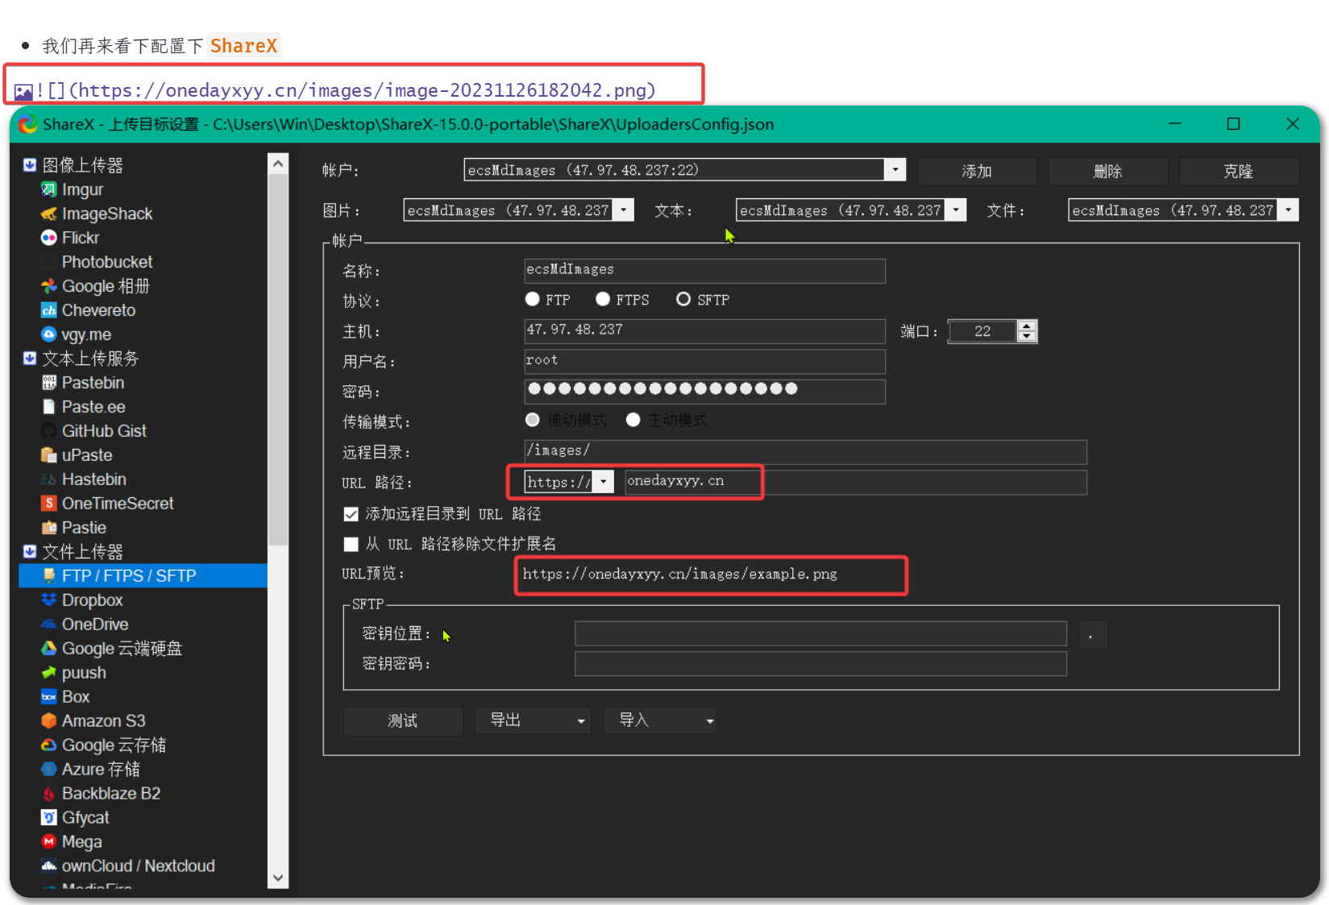The image size is (1329, 905).
Task: Collapse the 文件上传器 tree group
Action: 30,552
